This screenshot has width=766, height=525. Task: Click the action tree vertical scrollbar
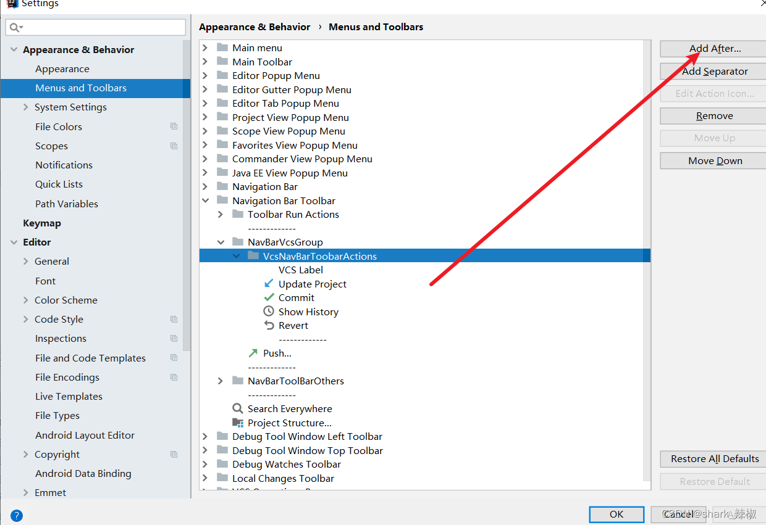647,259
